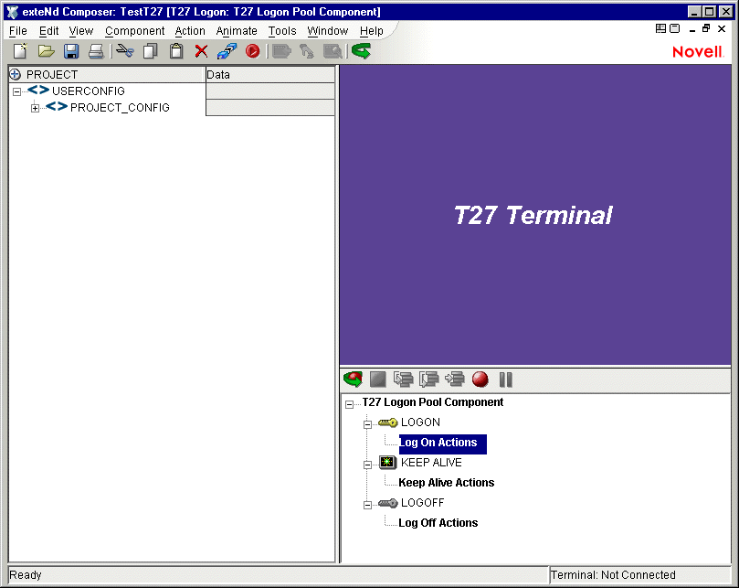Collapse the LOGOFF branch
739x588 pixels.
tap(367, 505)
